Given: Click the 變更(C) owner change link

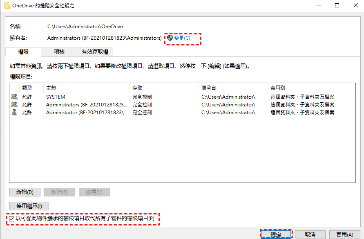Looking at the screenshot, I should click(x=182, y=38).
